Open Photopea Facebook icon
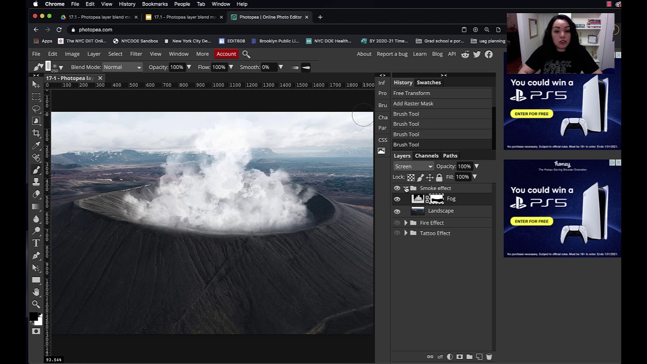The width and height of the screenshot is (647, 364). (x=489, y=54)
